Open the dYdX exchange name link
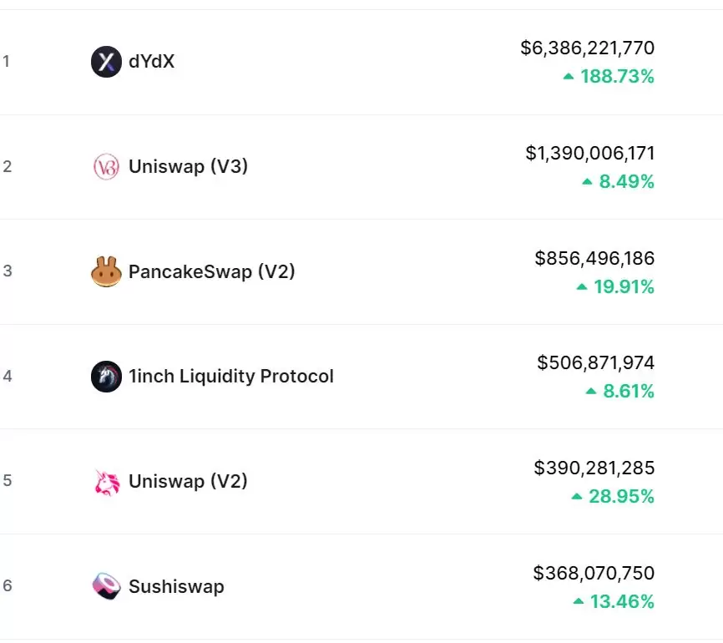 [151, 62]
